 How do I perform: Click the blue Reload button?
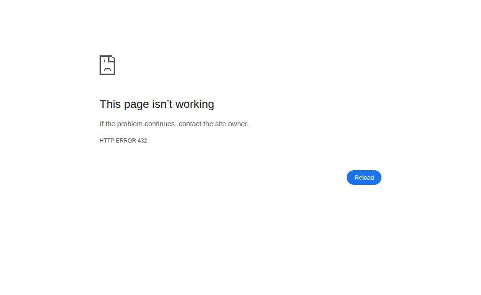(364, 178)
